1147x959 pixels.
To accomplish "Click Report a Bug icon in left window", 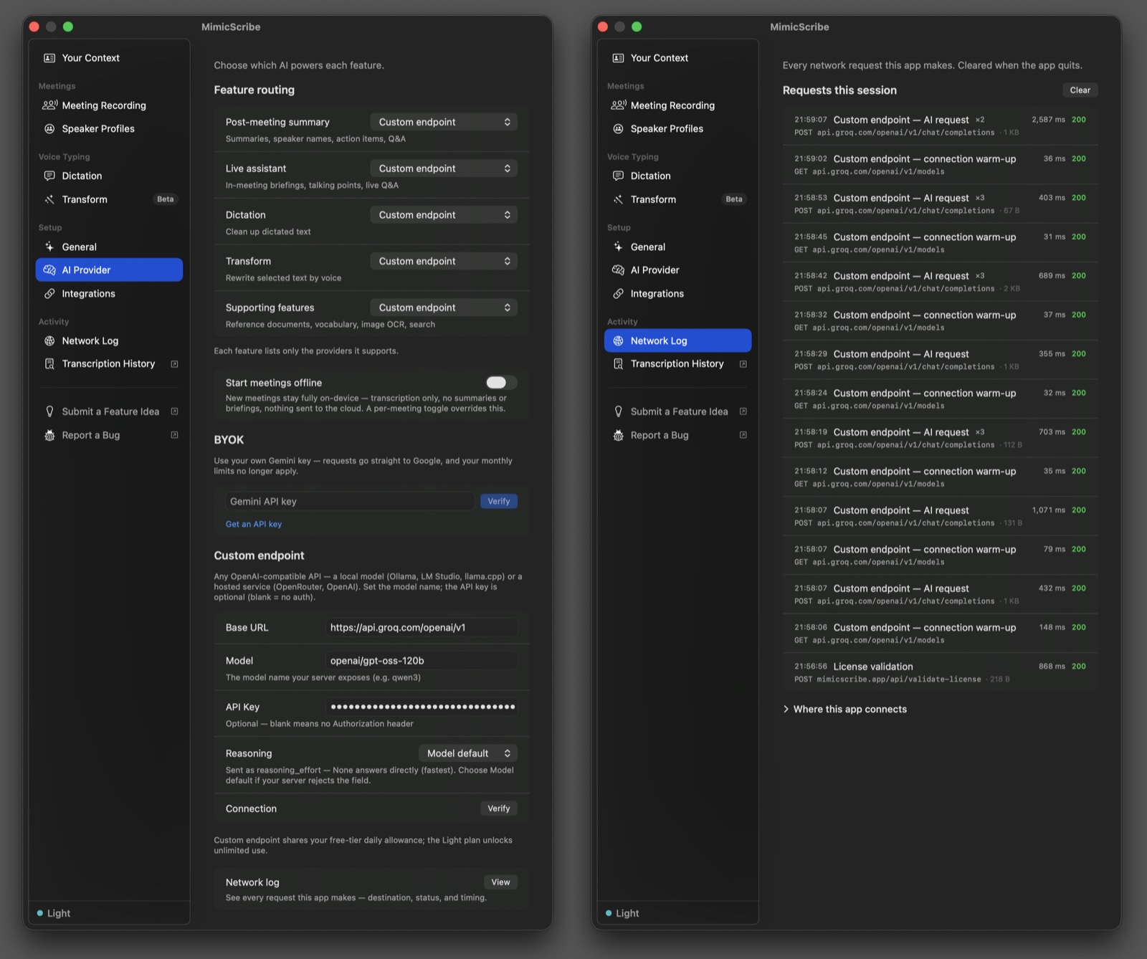I will (49, 435).
